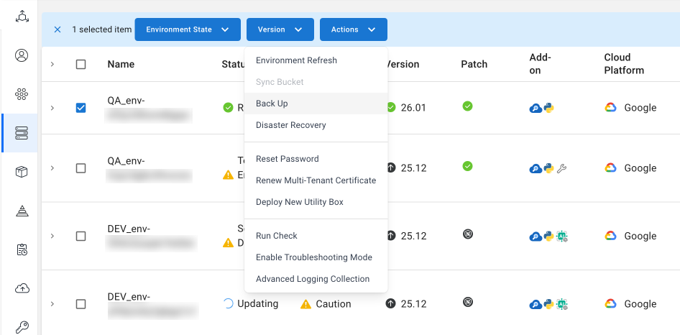Click the wrench add-on icon in second row
Screen dimensions: 680x335
[562, 168]
